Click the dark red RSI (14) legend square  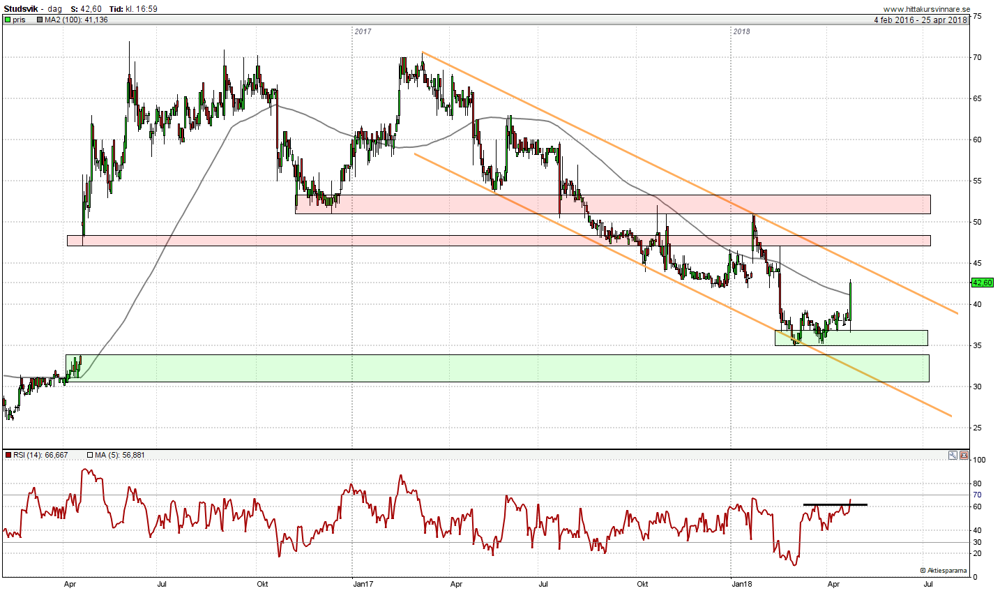[8, 455]
